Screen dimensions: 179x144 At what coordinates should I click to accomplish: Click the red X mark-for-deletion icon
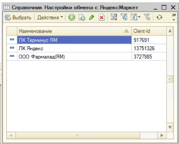click(102, 17)
